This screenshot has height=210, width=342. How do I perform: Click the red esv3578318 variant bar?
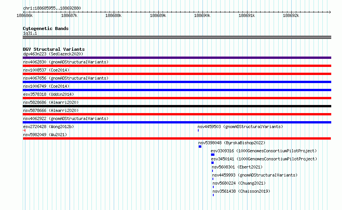pyautogui.click(x=177, y=98)
